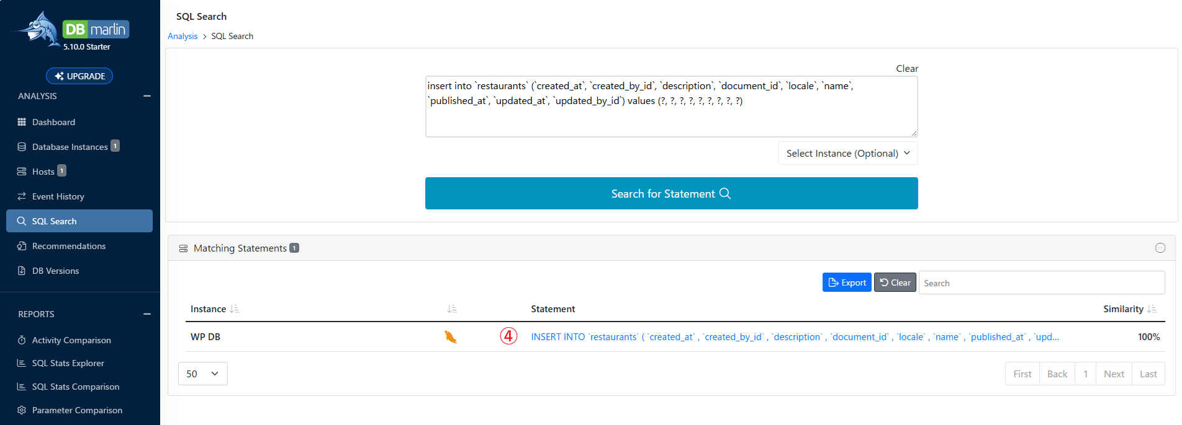
Task: Select SQL Search in sidebar
Action: coord(79,221)
